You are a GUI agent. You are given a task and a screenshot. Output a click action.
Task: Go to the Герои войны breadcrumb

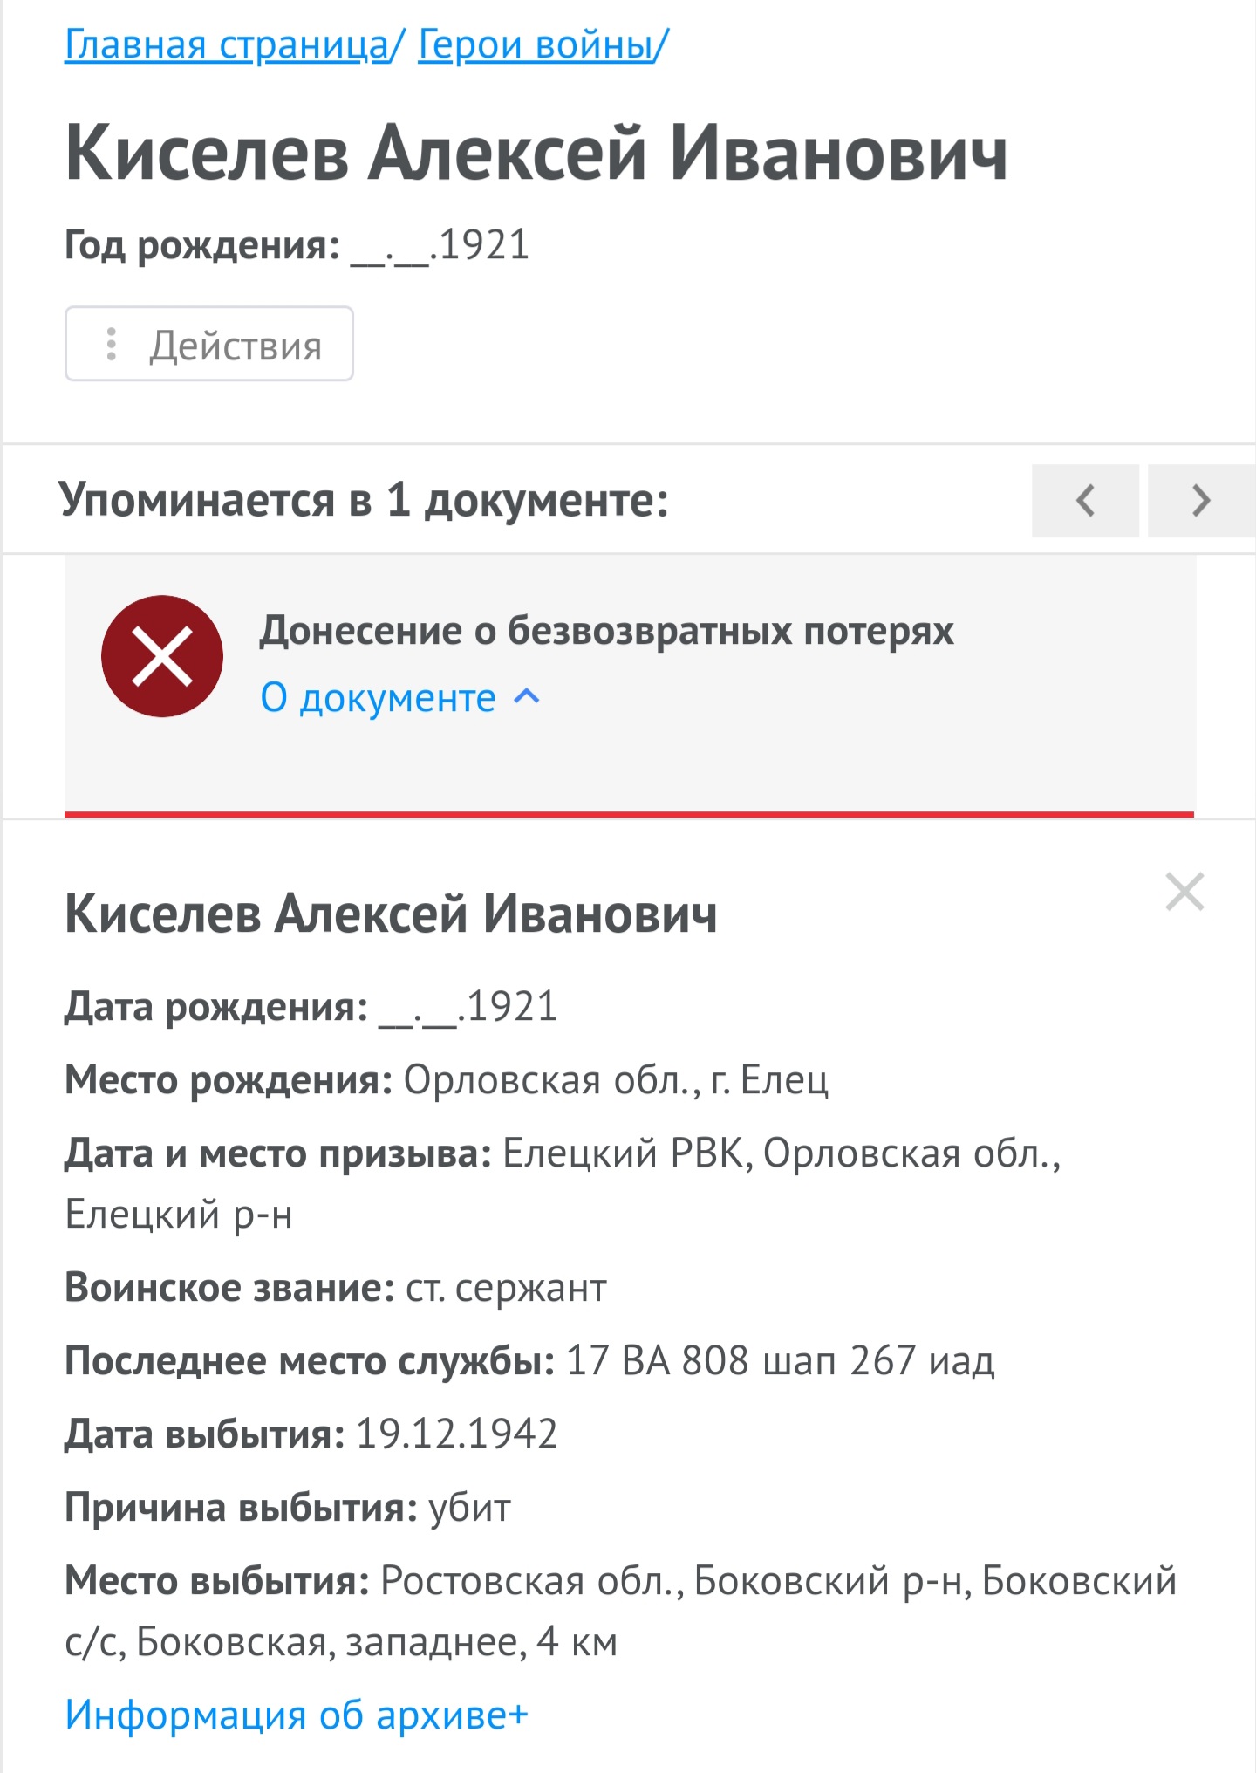tap(536, 44)
